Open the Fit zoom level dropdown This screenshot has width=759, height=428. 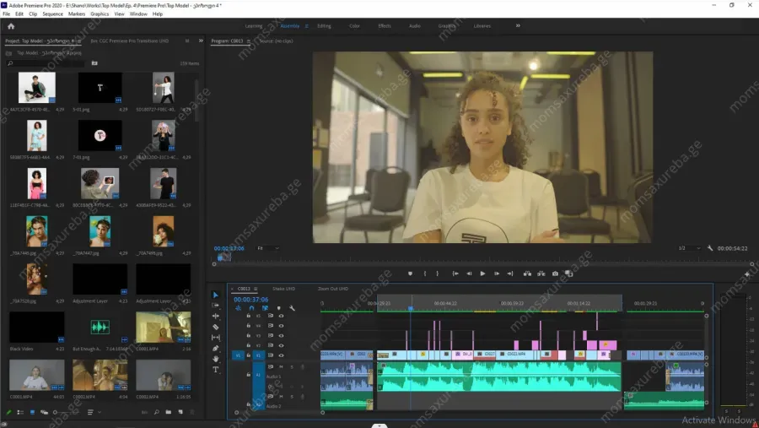[267, 248]
